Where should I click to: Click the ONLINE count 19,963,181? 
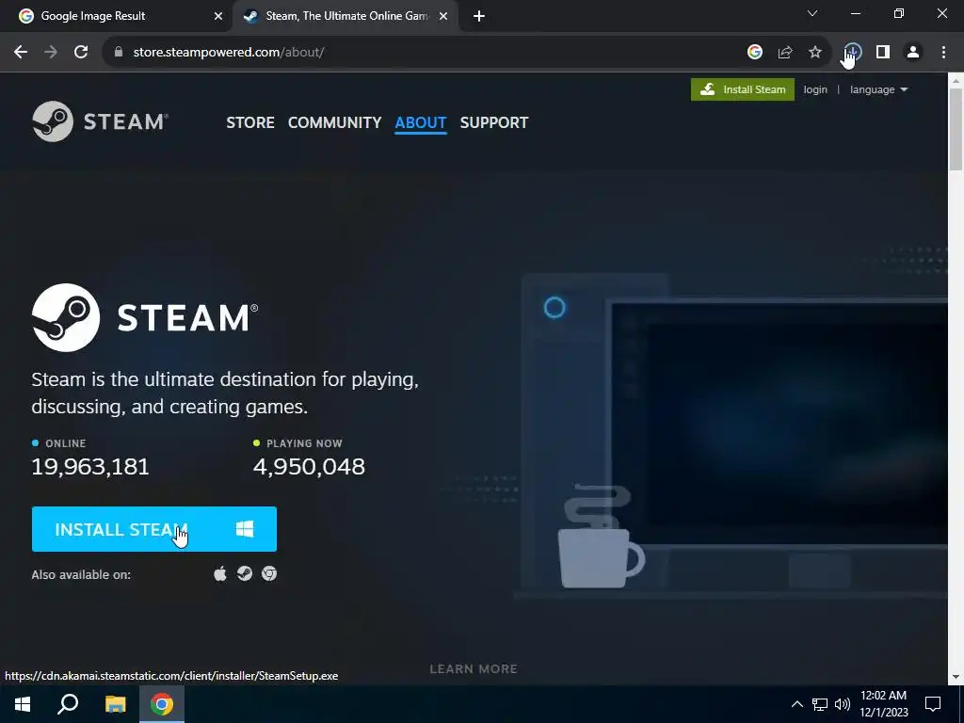coord(90,467)
